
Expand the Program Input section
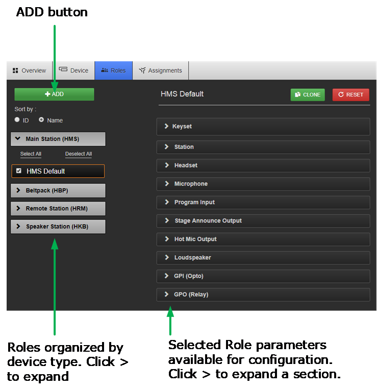pos(263,202)
